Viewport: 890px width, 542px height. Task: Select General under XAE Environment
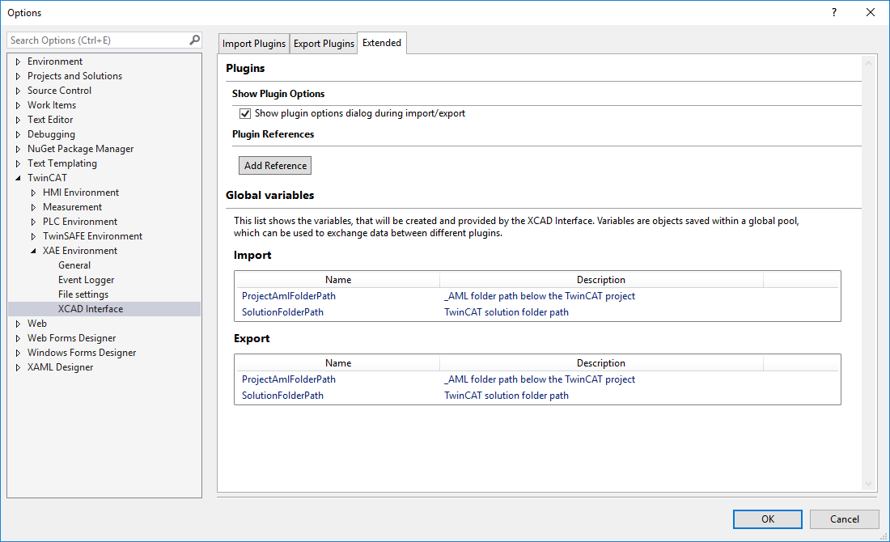coord(74,265)
